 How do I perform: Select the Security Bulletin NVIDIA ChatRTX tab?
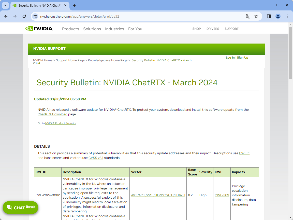tap(40, 5)
